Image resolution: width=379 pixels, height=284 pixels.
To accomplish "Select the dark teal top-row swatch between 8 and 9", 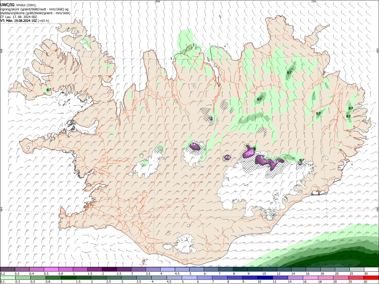I will coord(240,269).
